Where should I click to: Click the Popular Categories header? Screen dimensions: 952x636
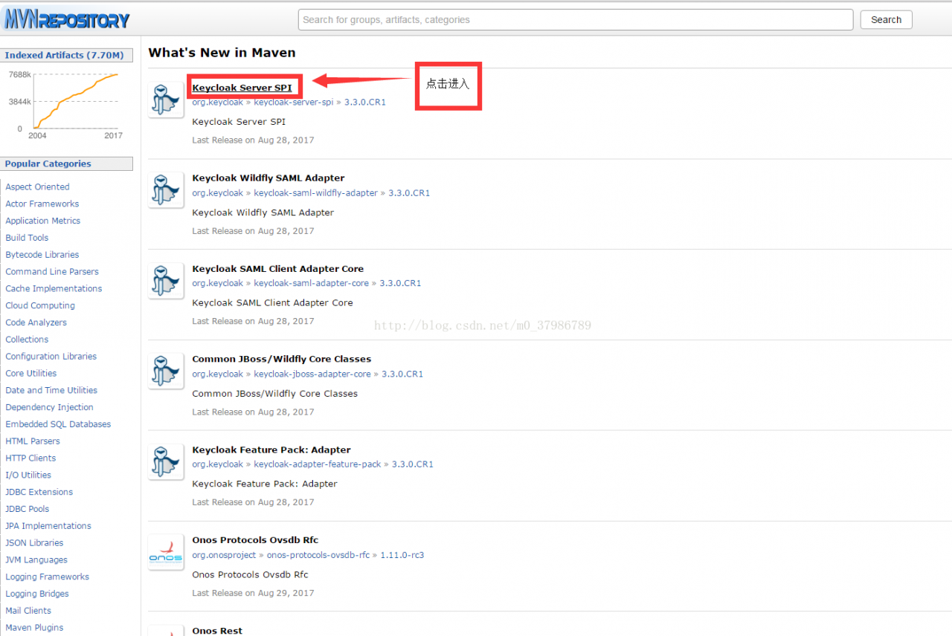click(67, 164)
